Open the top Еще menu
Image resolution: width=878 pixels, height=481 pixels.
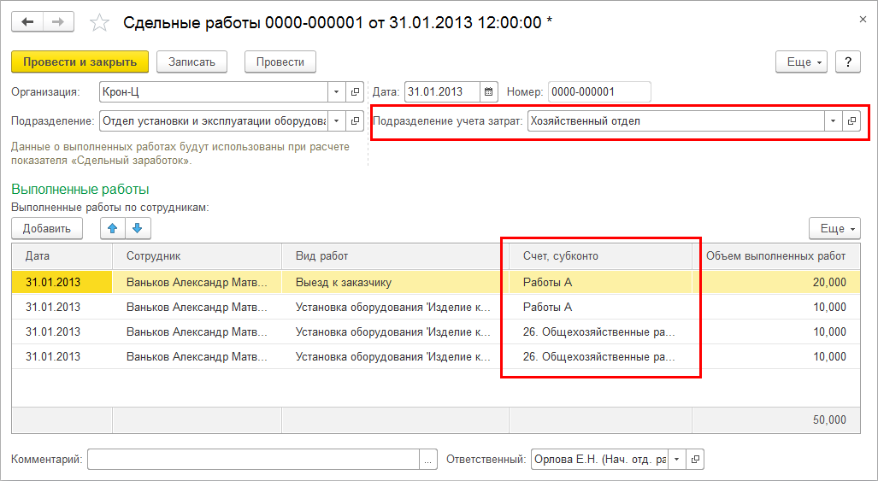[x=801, y=62]
